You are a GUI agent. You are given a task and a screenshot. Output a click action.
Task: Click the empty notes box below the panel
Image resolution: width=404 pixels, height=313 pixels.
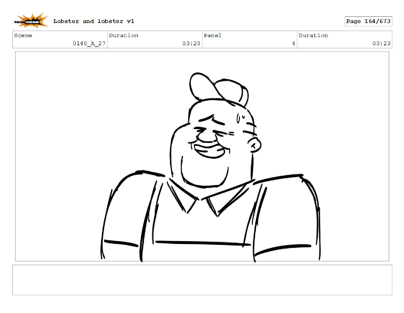pos(202,280)
